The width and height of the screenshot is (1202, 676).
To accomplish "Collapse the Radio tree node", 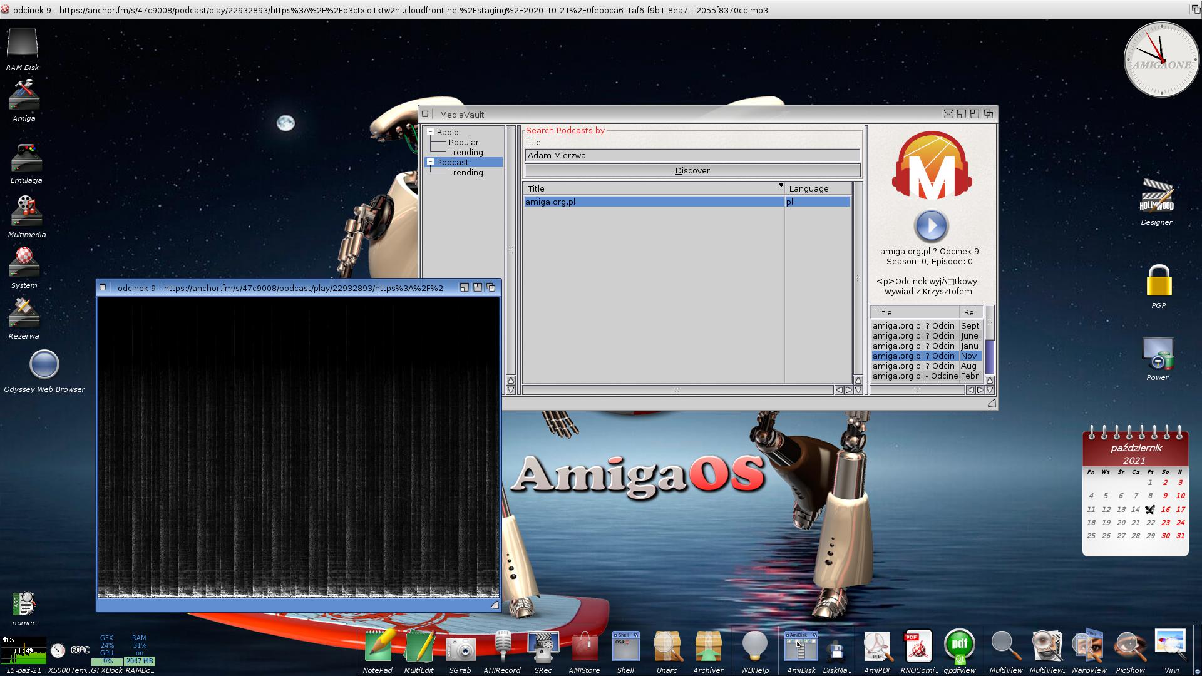I will point(431,132).
